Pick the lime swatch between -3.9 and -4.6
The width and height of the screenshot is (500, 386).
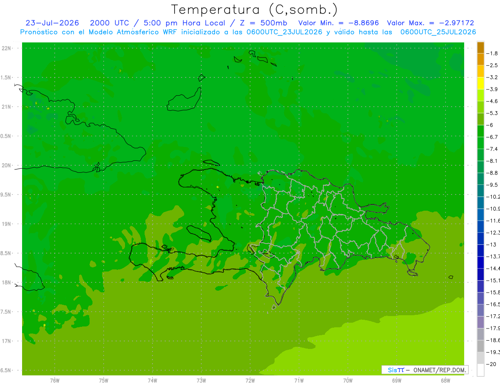coord(480,95)
